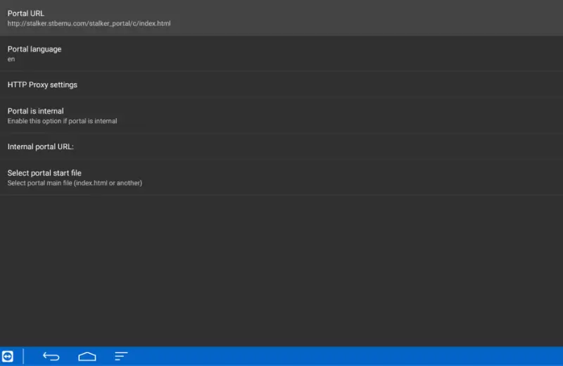Viewport: 563px width, 366px height.
Task: Edit the Internal portal URL field
Action: click(281, 146)
